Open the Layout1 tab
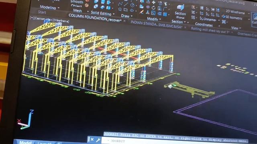 point(45,143)
